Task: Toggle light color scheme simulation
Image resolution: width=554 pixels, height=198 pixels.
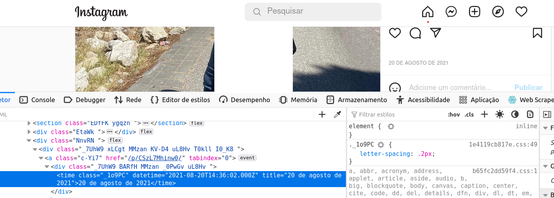Action: [x=500, y=114]
